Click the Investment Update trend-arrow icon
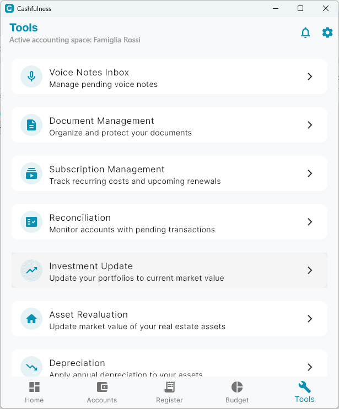 point(31,270)
